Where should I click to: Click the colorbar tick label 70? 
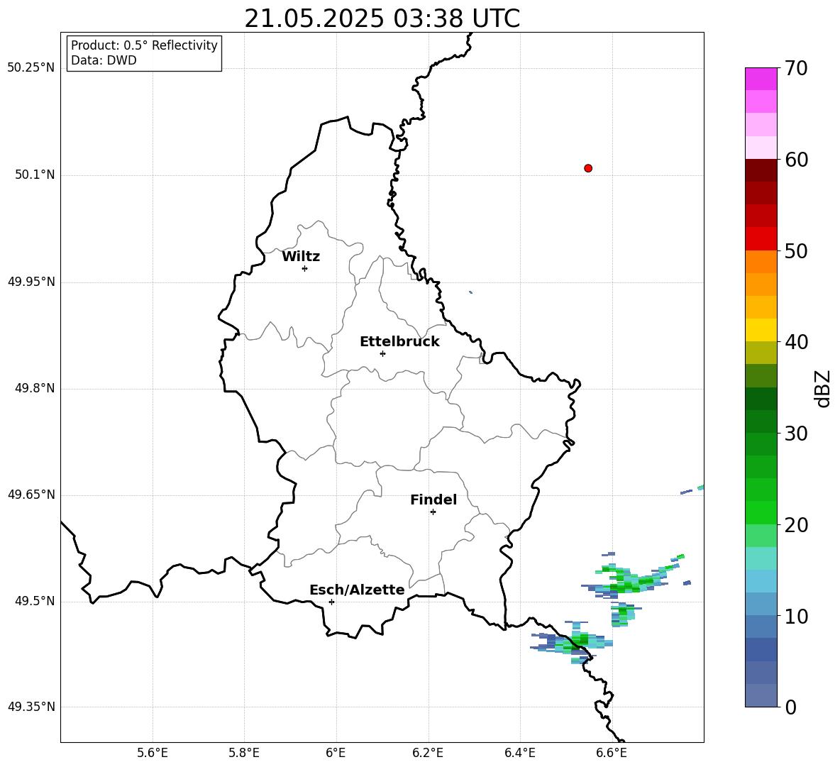pyautogui.click(x=796, y=68)
